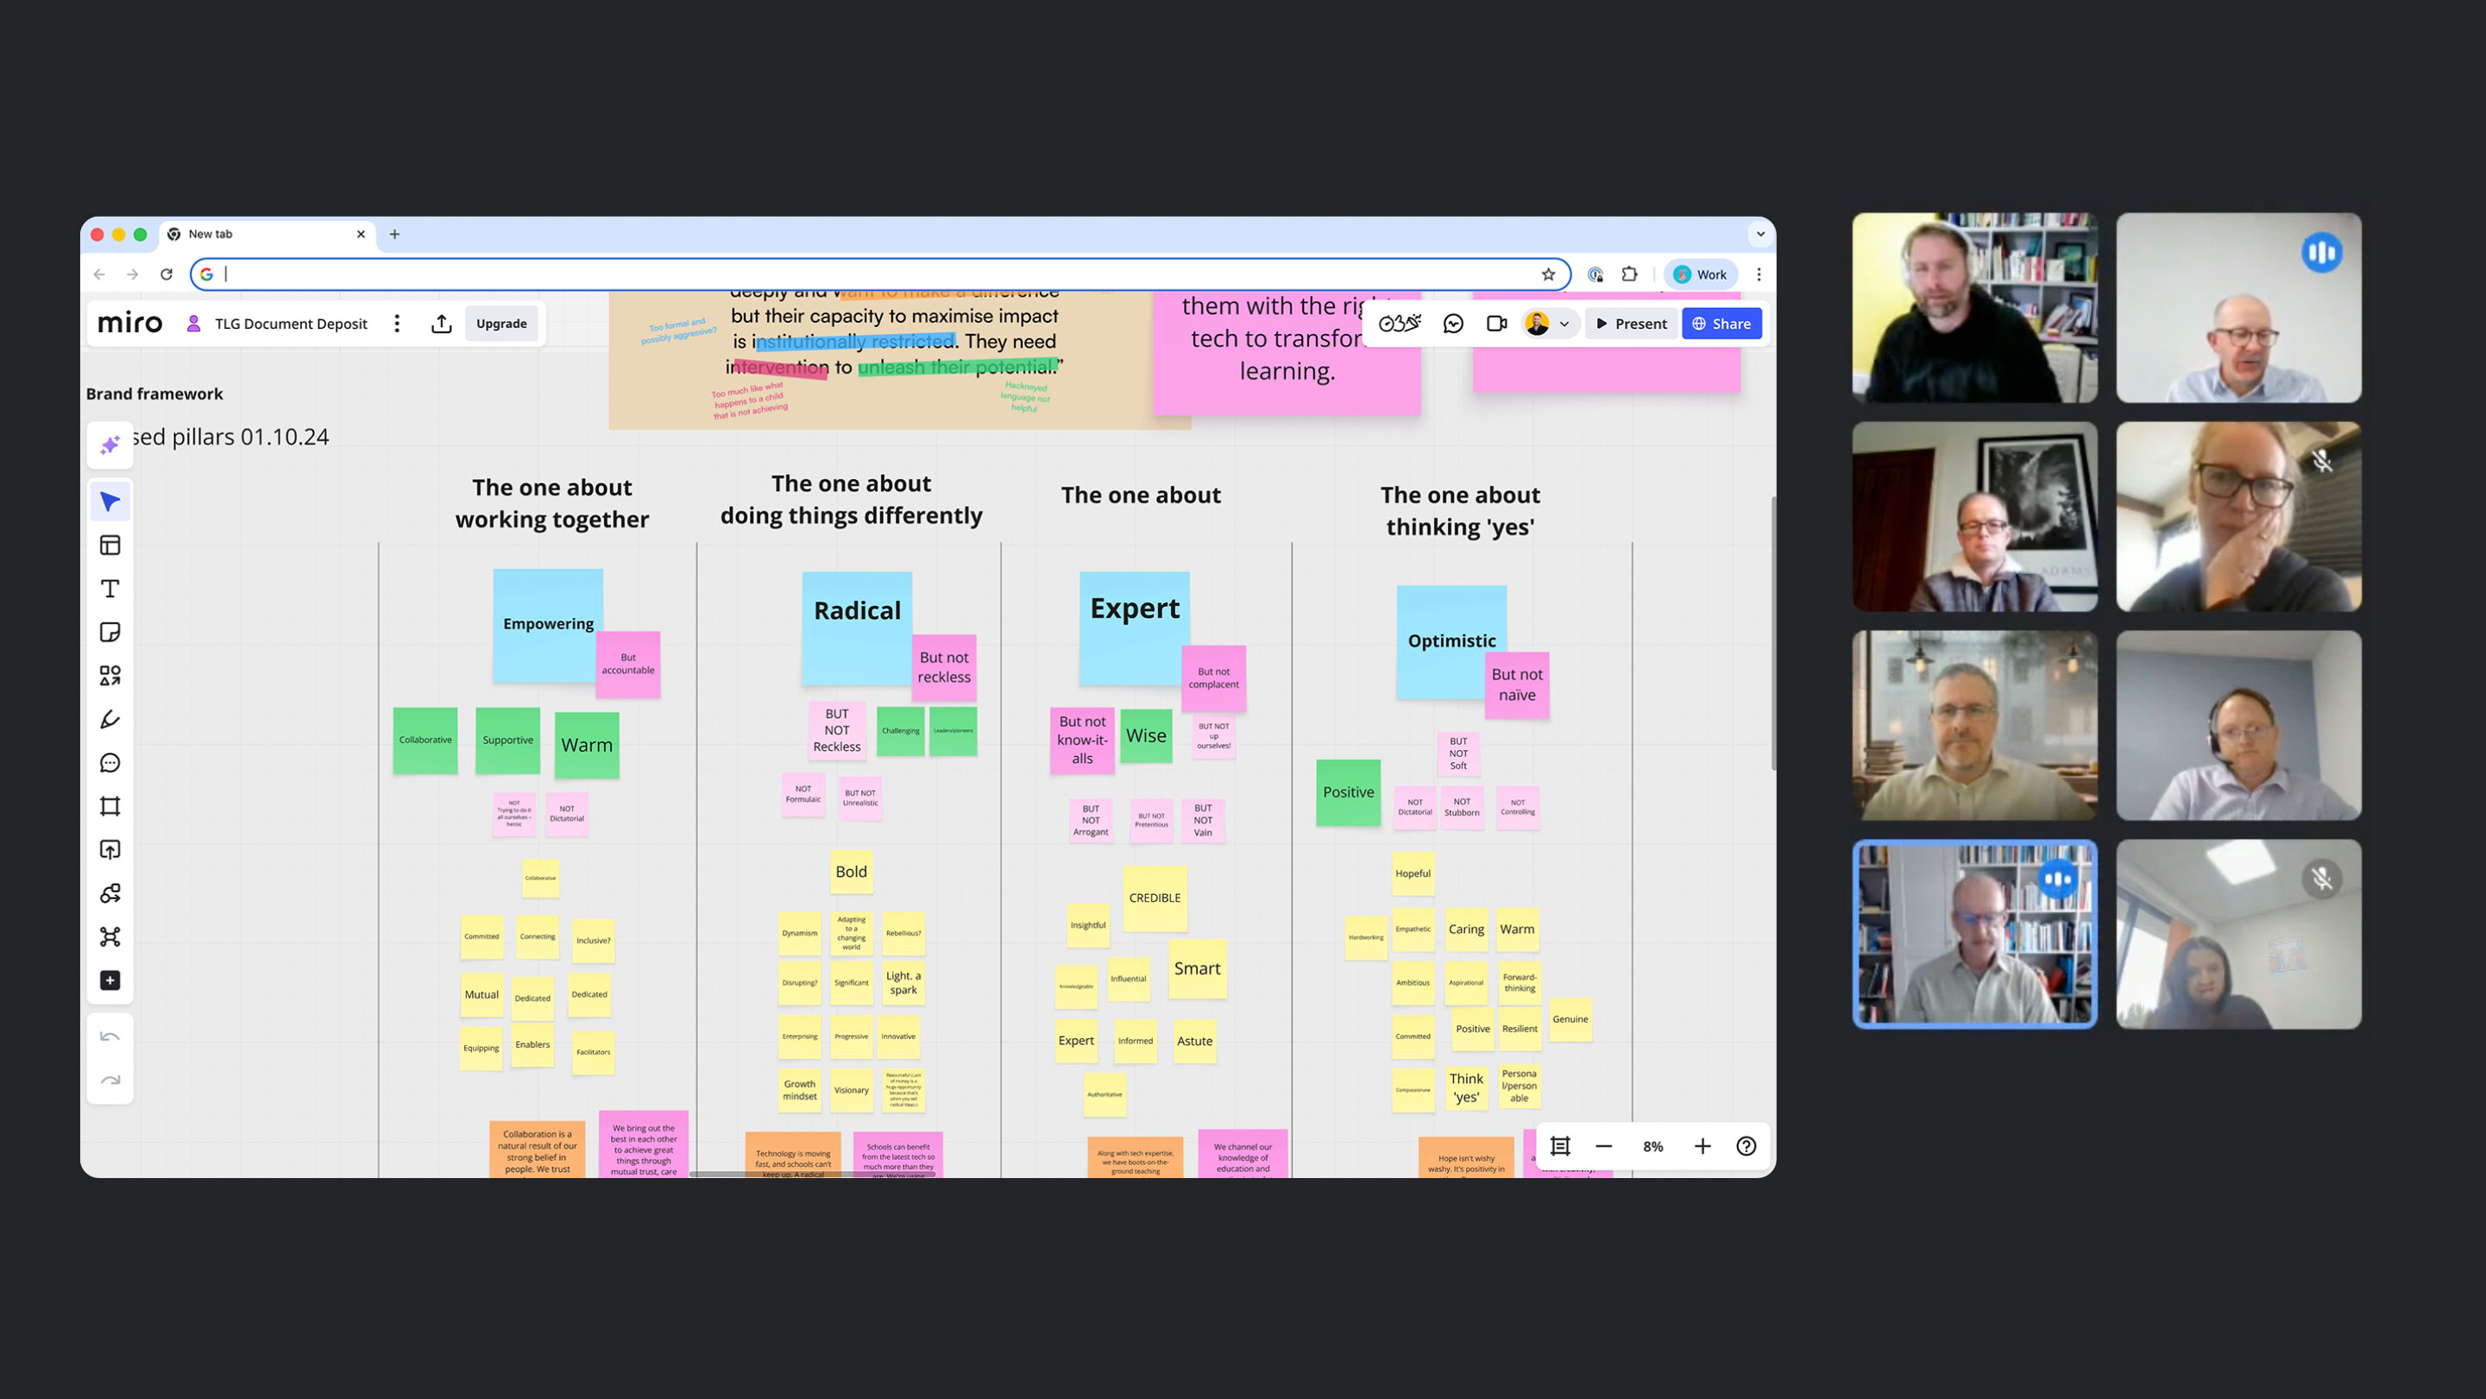Open Shapes and lines tool

pyautogui.click(x=110, y=676)
